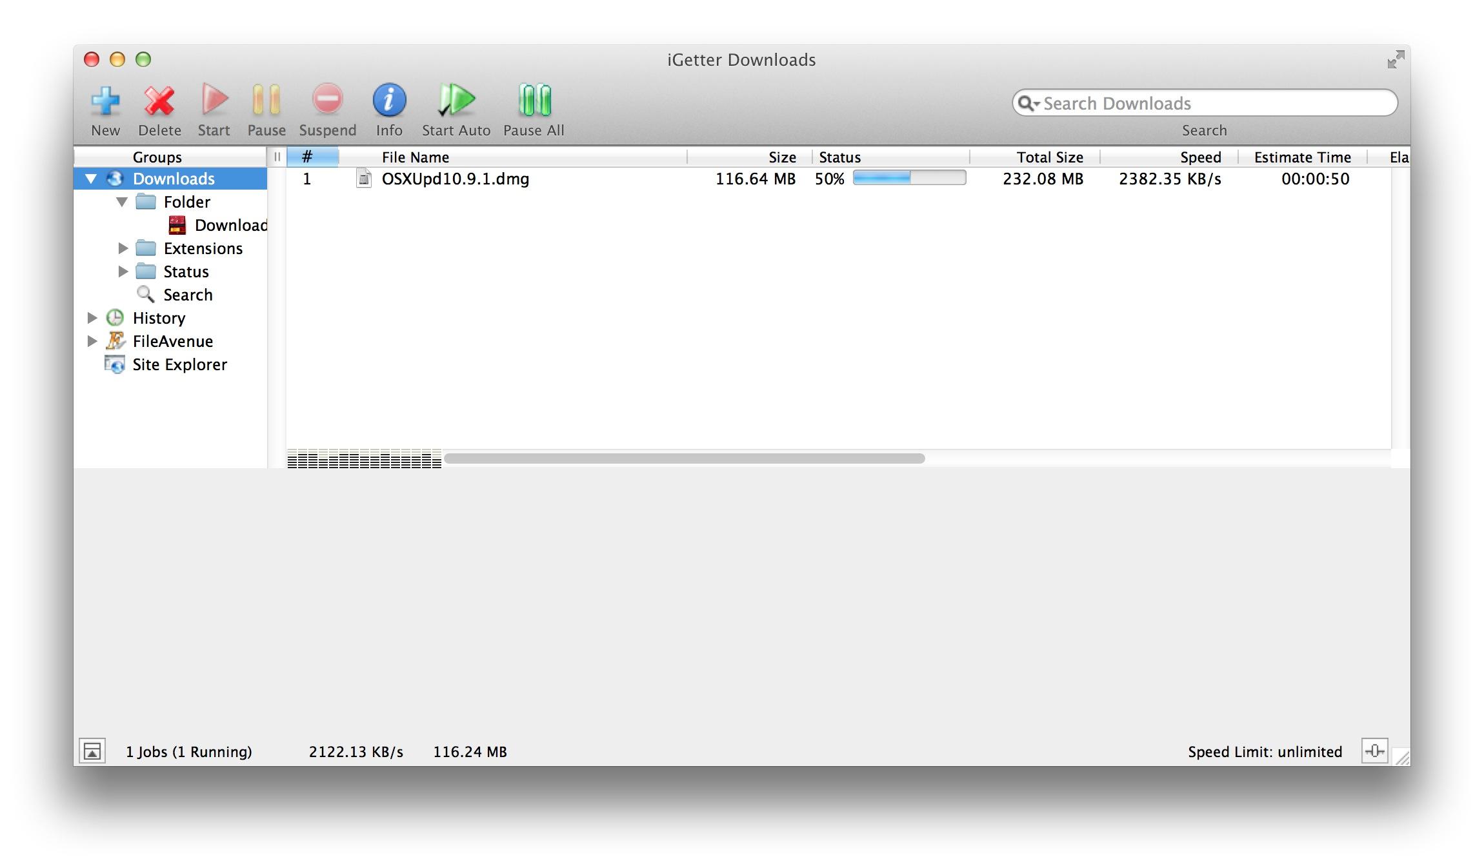Sort by the Speed column header
This screenshot has width=1484, height=868.
[1200, 157]
